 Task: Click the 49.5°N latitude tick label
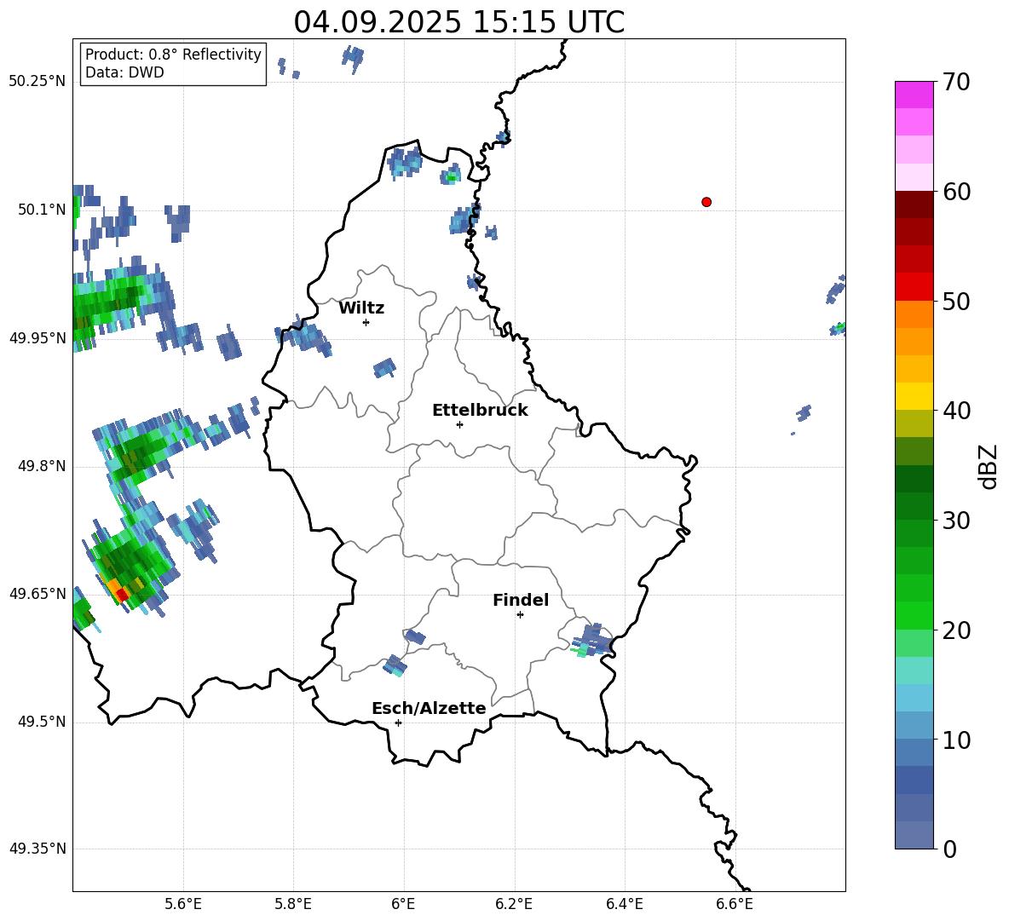coord(42,722)
